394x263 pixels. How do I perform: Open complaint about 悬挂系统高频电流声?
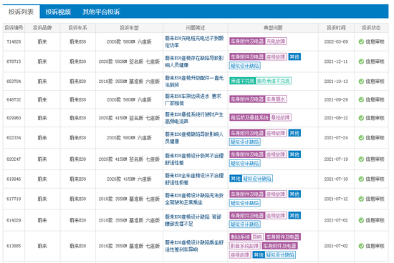[194, 118]
